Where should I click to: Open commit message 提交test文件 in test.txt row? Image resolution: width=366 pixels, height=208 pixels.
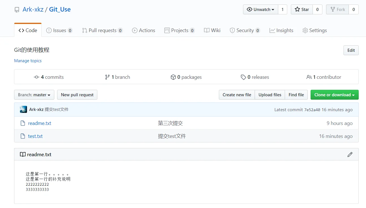(172, 136)
